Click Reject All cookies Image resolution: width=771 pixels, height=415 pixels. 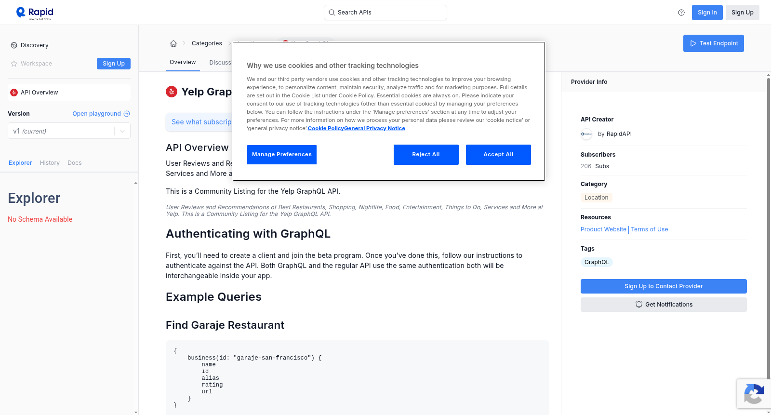coord(426,155)
